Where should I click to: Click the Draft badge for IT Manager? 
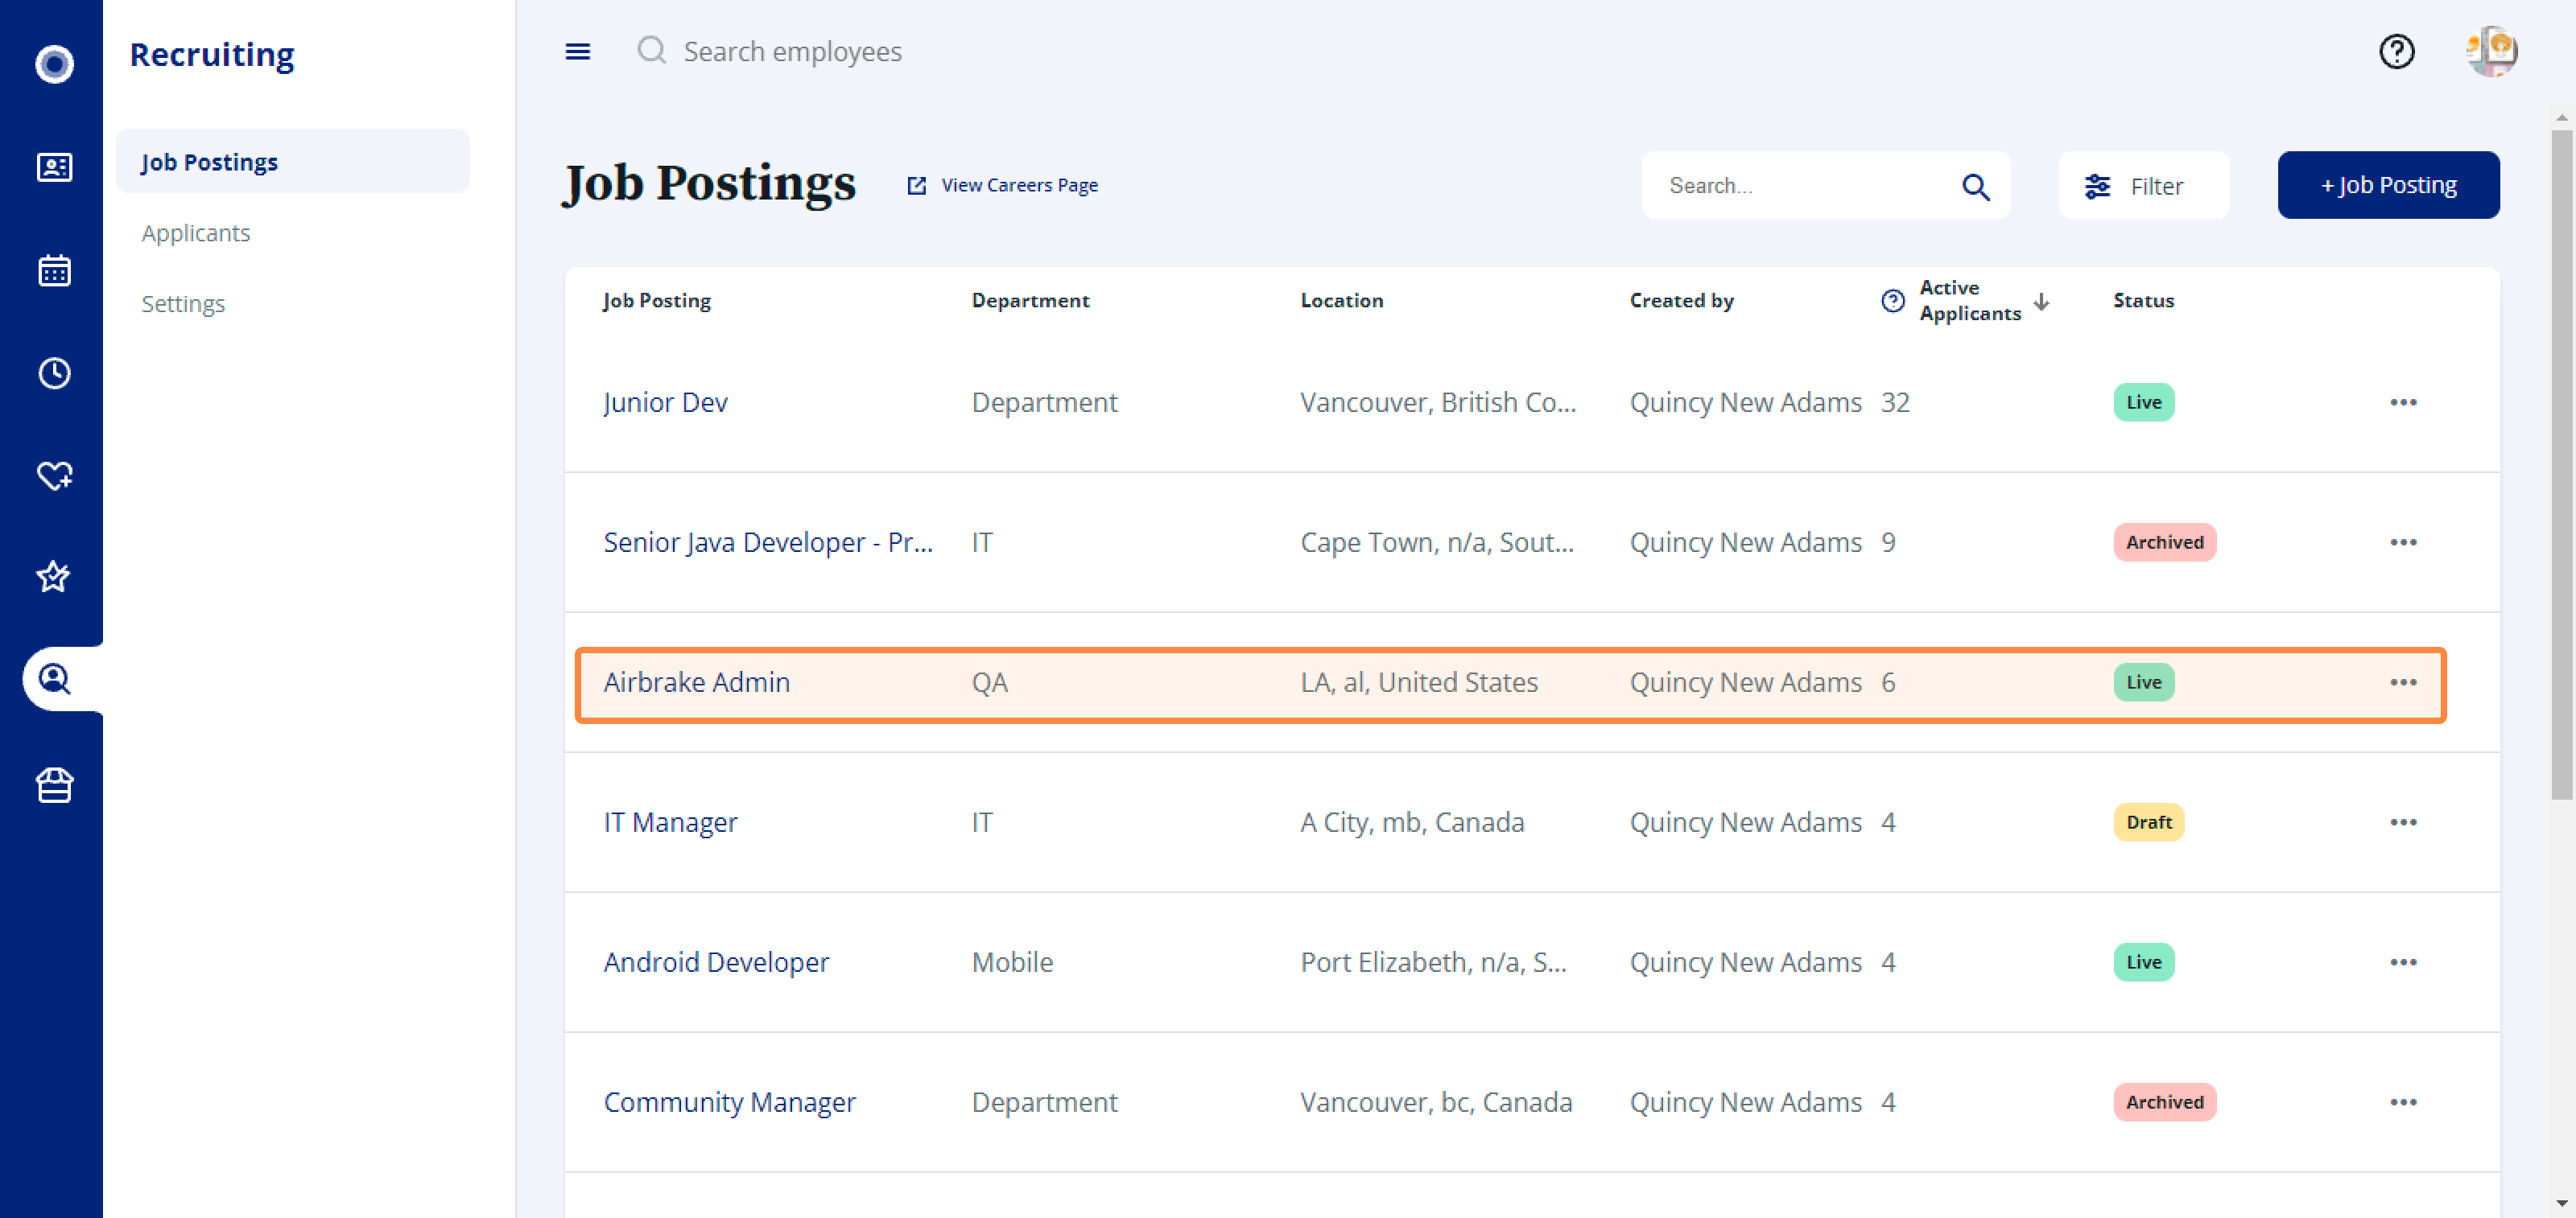pos(2148,822)
